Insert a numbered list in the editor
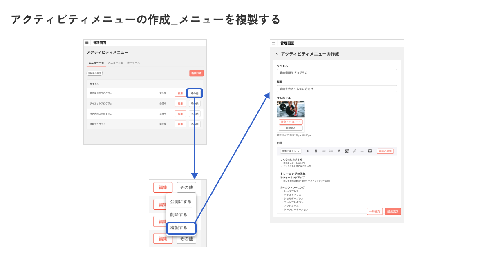 (x=331, y=151)
